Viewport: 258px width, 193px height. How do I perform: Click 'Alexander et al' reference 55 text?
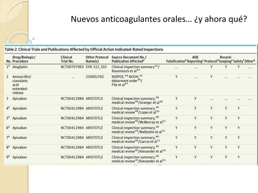coord(152,161)
